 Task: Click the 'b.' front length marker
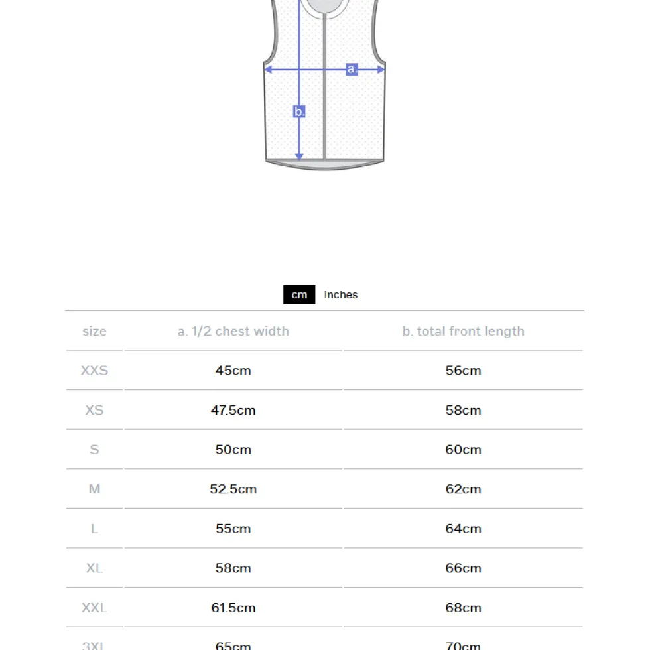[299, 111]
